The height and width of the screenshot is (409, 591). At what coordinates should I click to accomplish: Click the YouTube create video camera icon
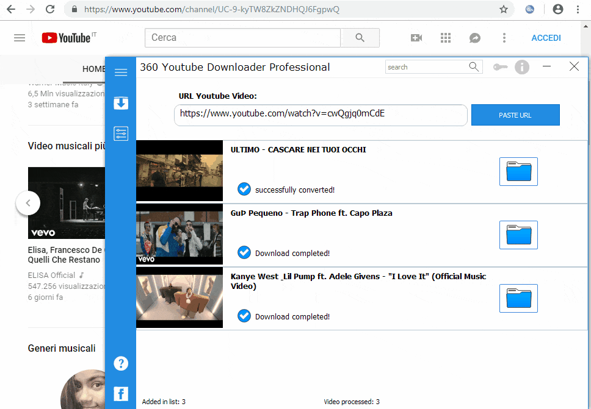(416, 38)
